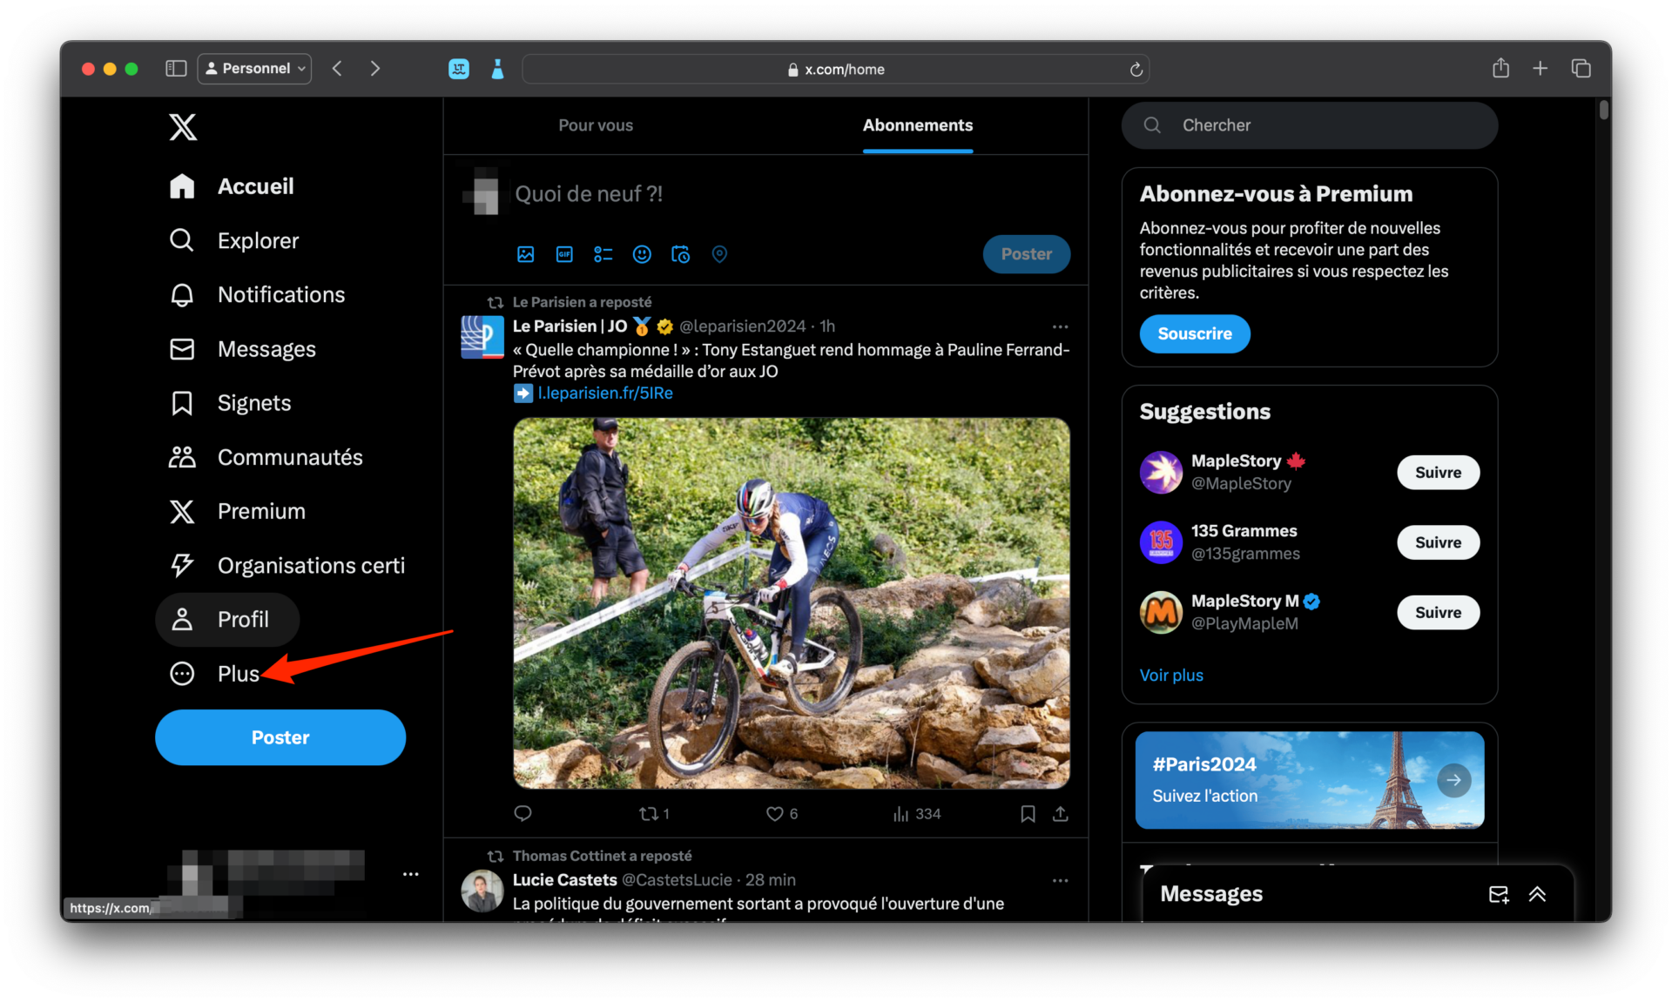The width and height of the screenshot is (1672, 1002).
Task: Click the X logo in sidebar
Action: tap(183, 127)
